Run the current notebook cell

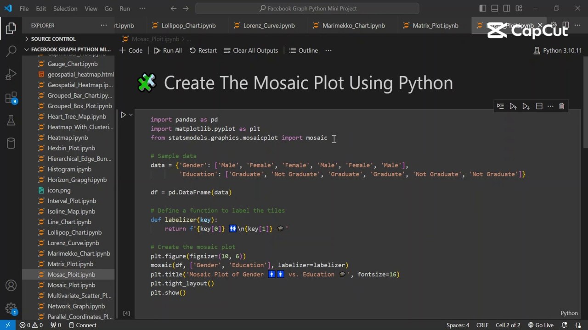(123, 115)
